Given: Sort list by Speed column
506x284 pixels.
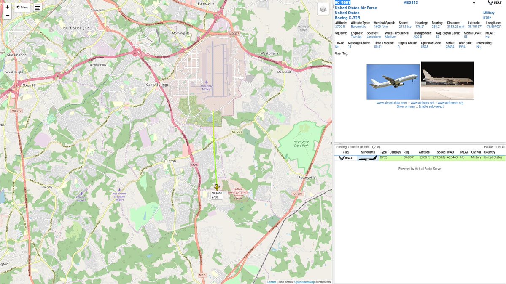Looking at the screenshot, I should (441, 152).
